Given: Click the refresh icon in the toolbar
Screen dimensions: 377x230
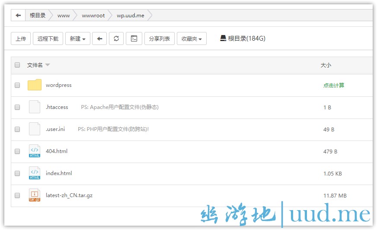Looking at the screenshot, I should [116, 38].
